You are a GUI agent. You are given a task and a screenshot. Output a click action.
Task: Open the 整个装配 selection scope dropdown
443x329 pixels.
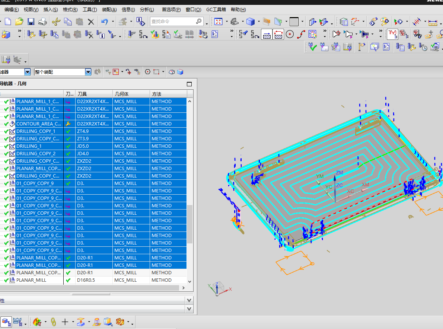[88, 72]
